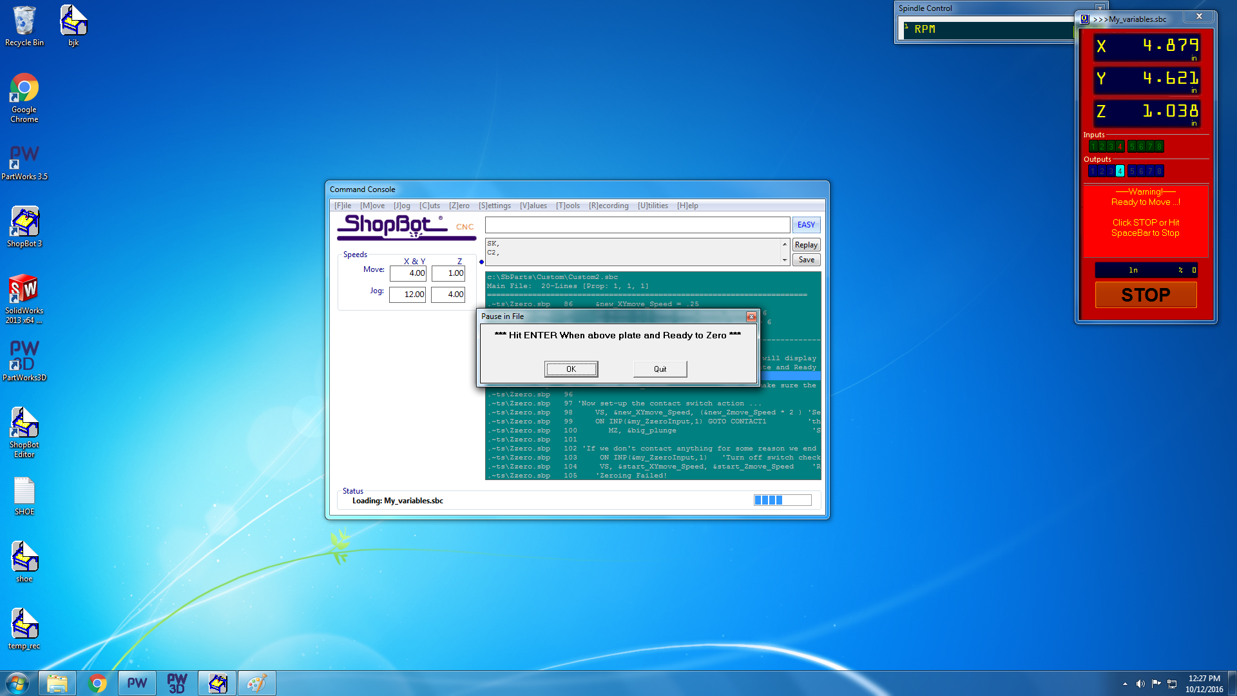
Task: Open the volume speaker tray icon
Action: tap(1140, 684)
